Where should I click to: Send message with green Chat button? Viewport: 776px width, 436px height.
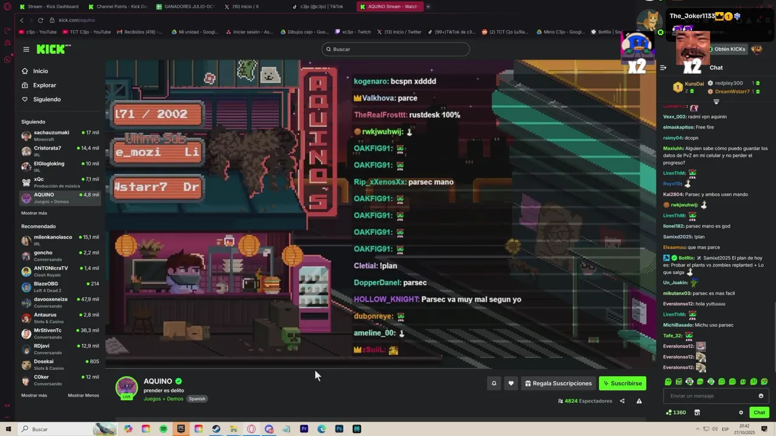point(760,412)
